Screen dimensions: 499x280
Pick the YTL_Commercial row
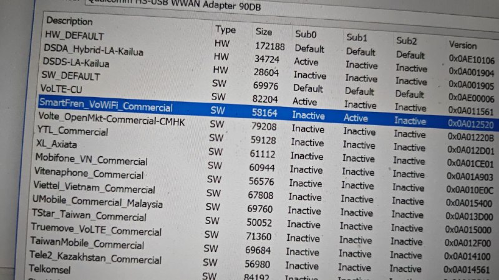[72, 131]
